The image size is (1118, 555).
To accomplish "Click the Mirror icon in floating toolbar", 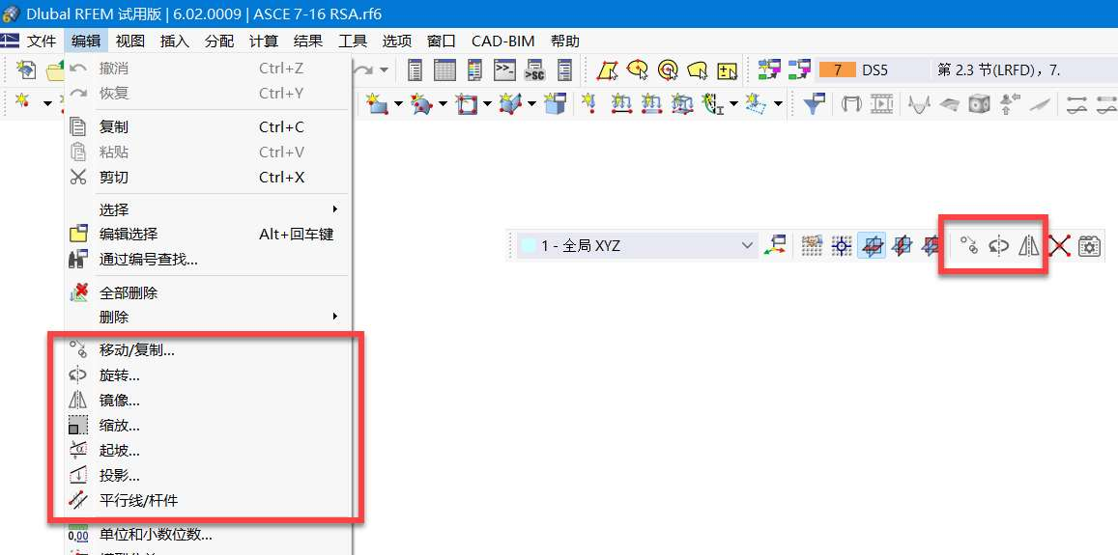I will click(x=1028, y=246).
